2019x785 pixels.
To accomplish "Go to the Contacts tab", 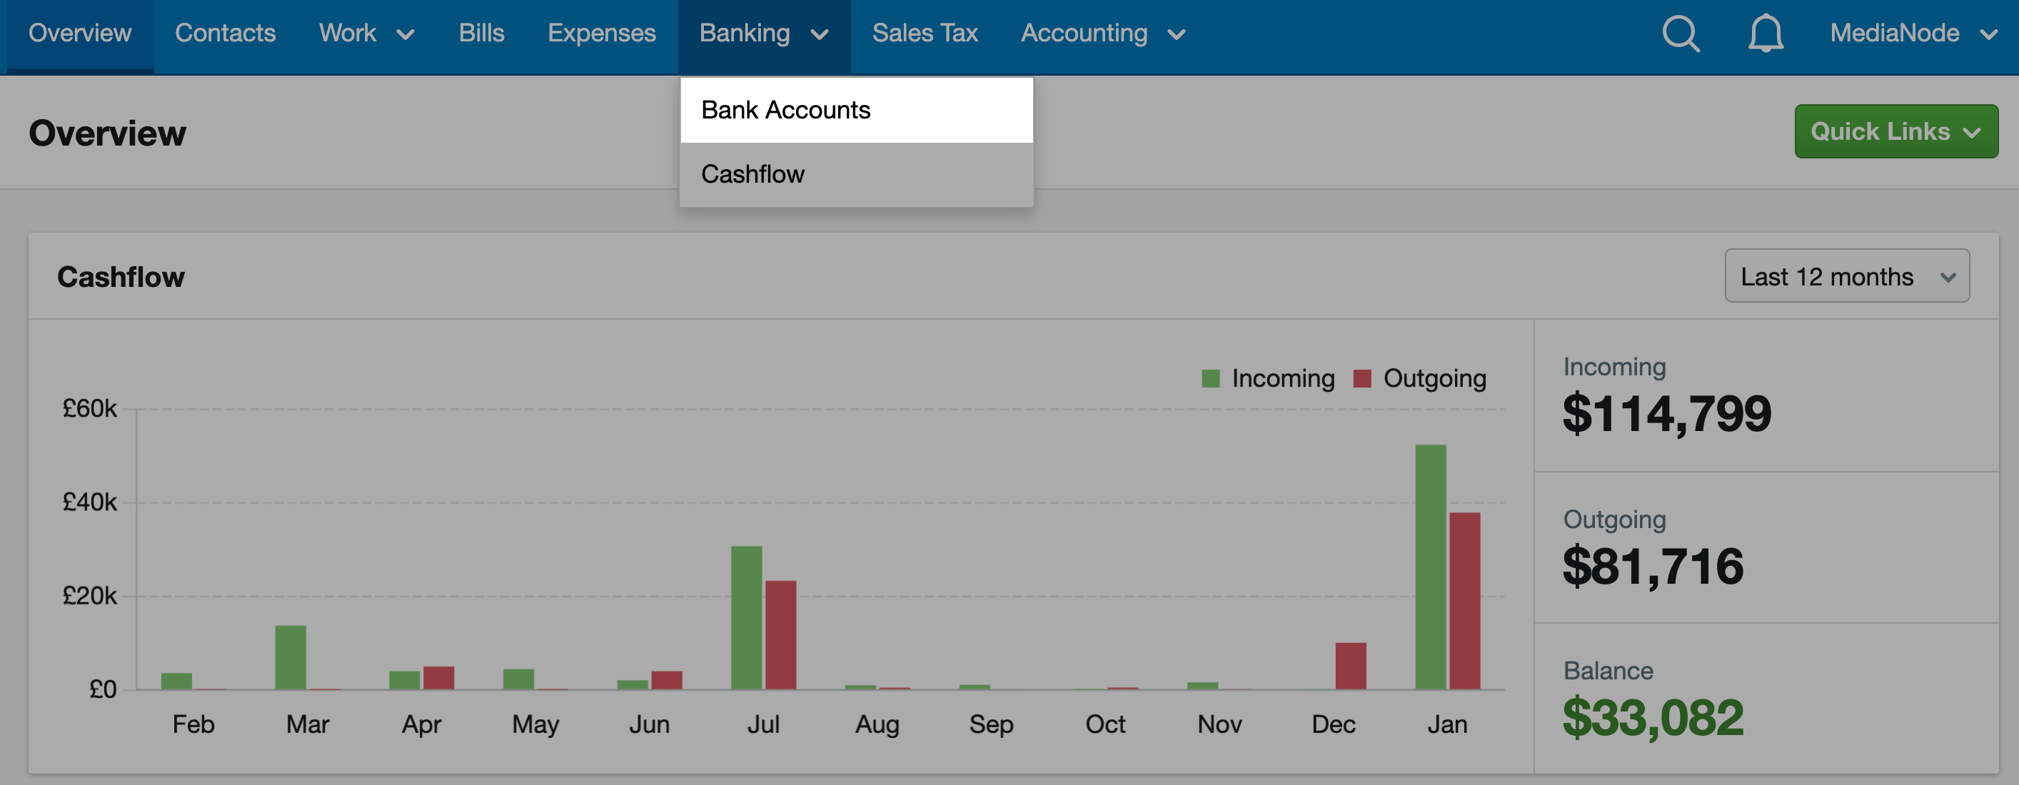I will click(x=225, y=34).
